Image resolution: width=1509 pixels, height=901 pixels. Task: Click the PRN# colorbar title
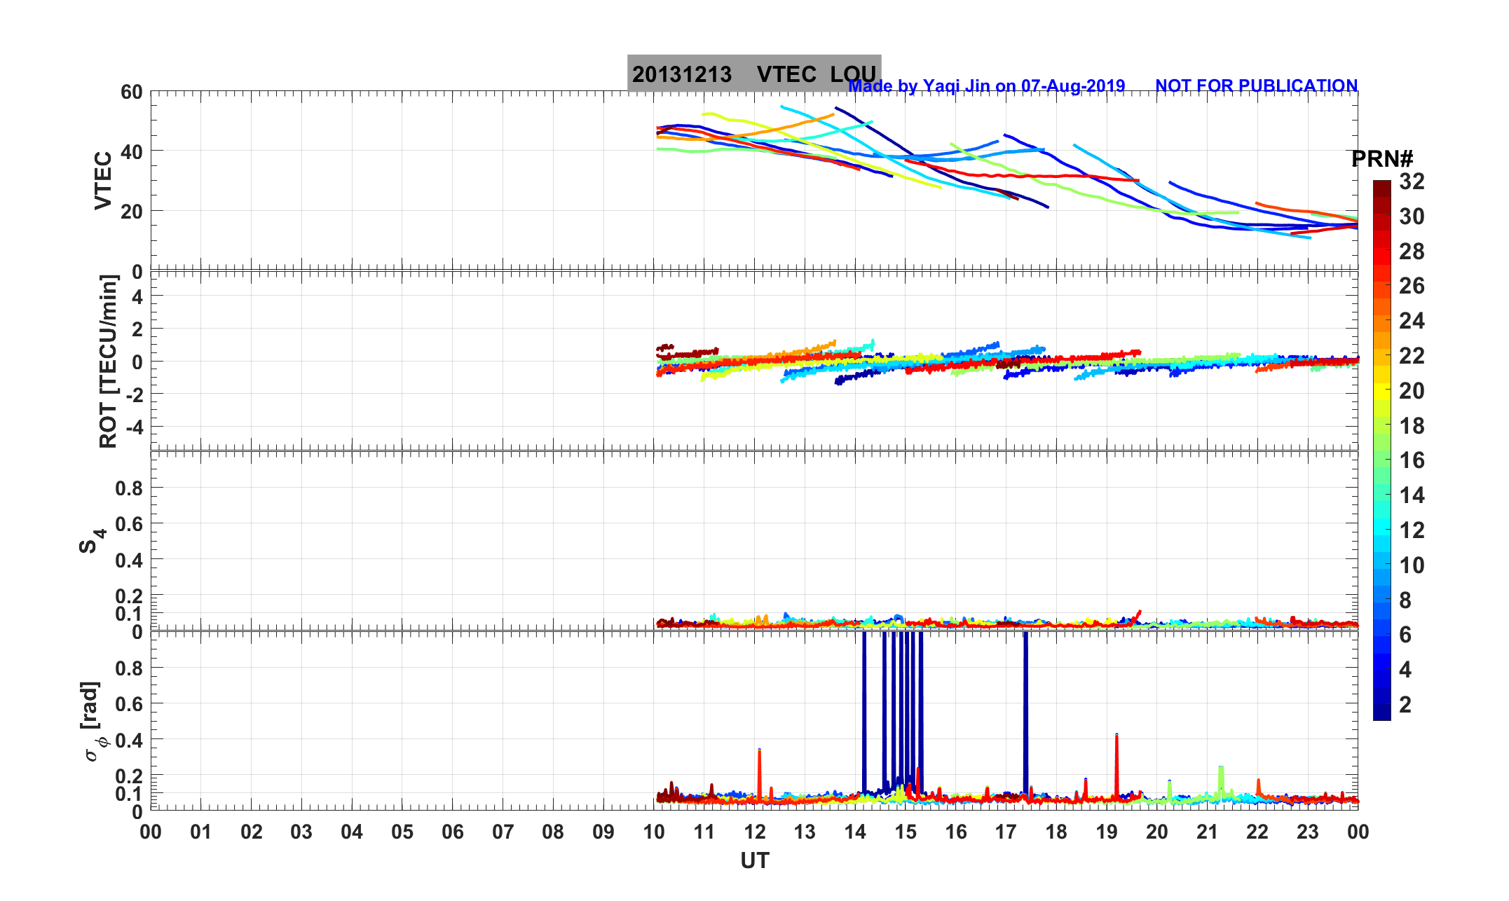click(1381, 159)
